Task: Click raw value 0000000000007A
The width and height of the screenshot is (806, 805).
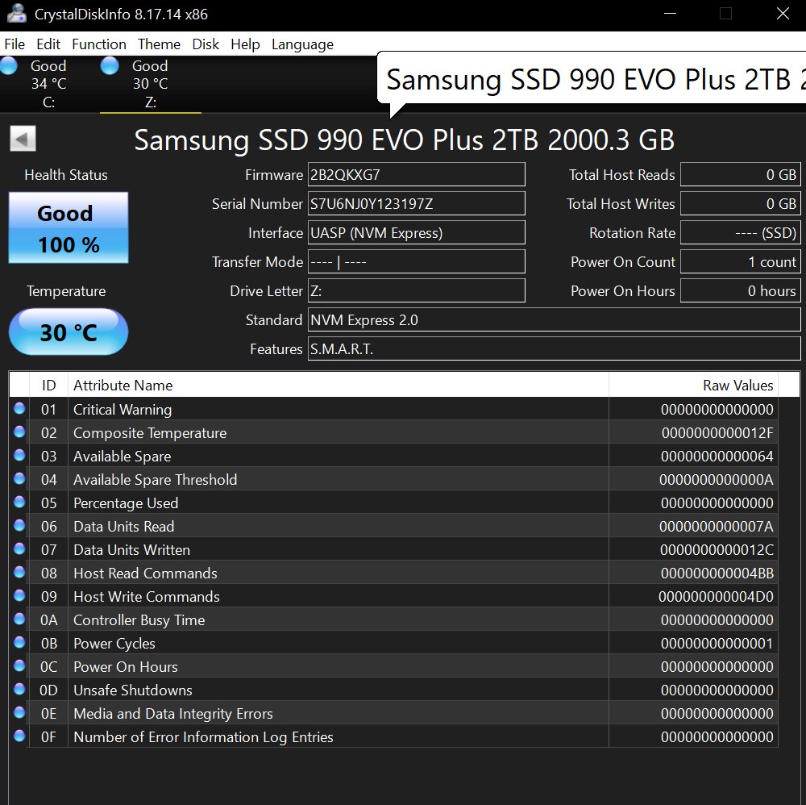Action: (717, 527)
